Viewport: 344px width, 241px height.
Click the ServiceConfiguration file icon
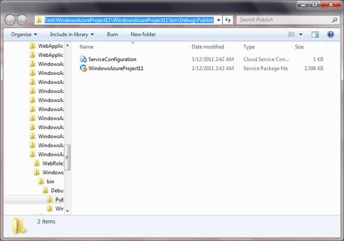click(x=83, y=59)
